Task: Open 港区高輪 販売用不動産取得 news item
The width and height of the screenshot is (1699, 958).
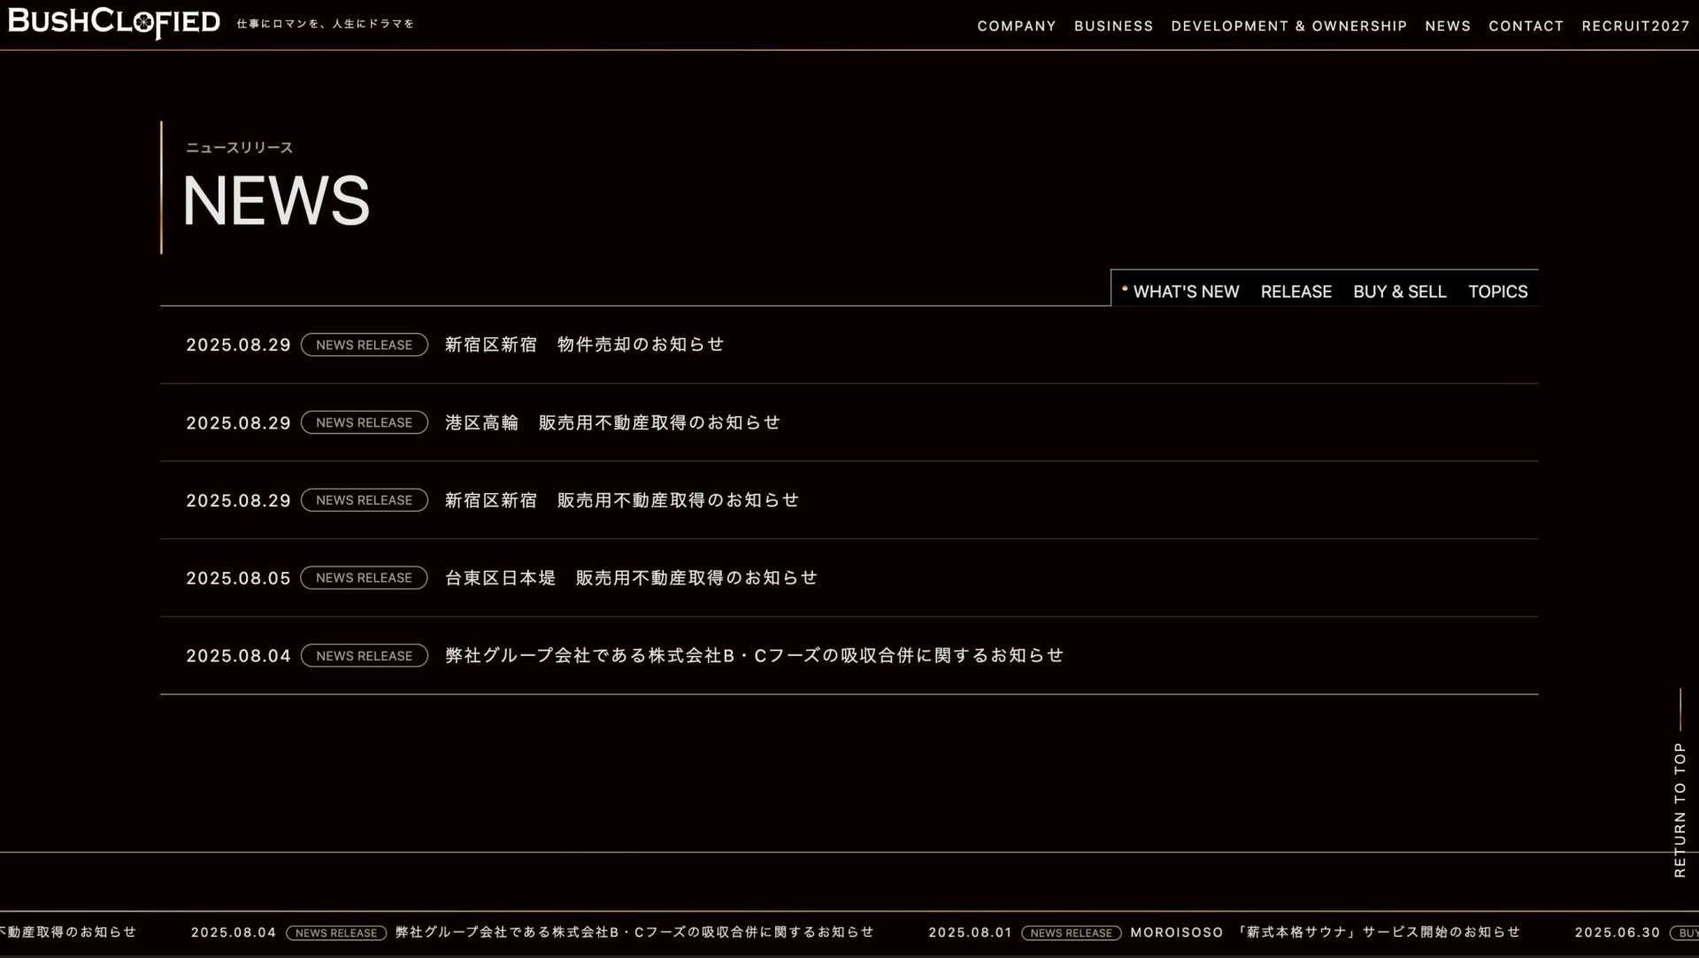Action: point(612,422)
